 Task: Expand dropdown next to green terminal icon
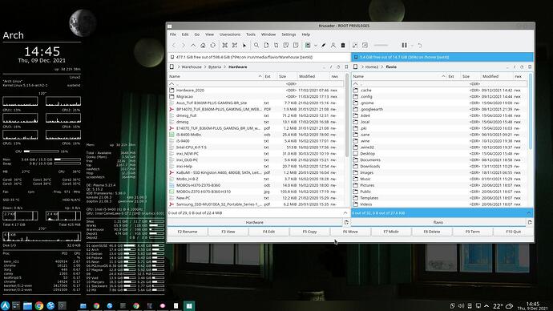316,46
